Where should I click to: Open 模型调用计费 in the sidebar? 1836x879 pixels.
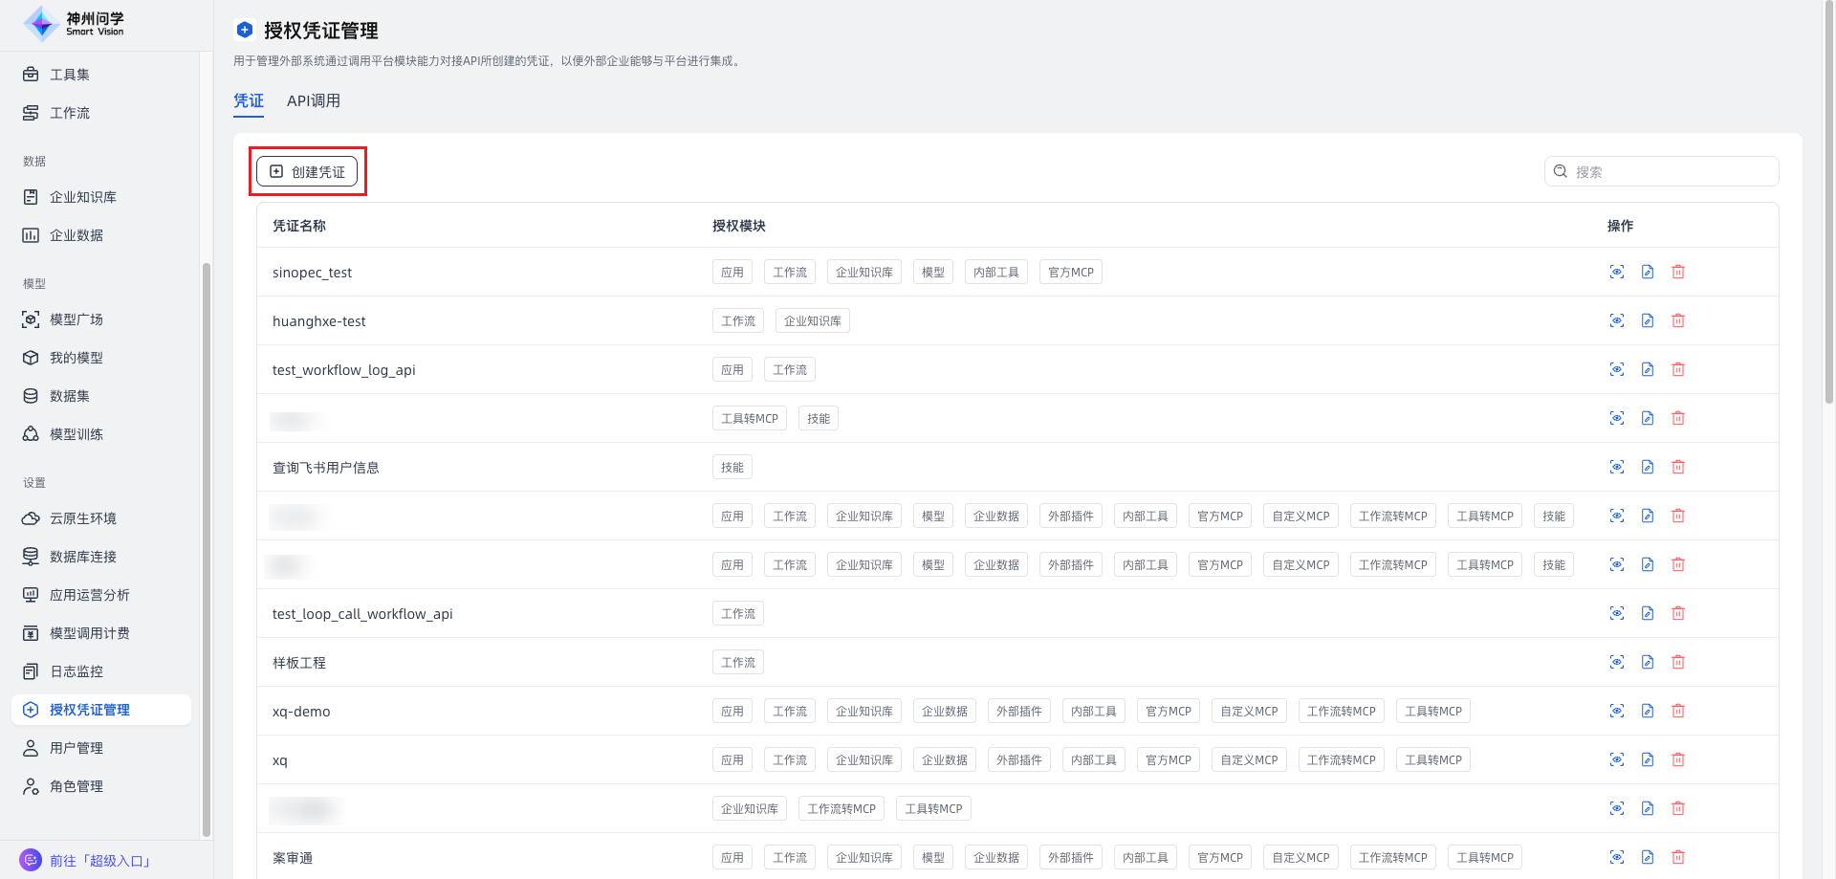point(101,633)
